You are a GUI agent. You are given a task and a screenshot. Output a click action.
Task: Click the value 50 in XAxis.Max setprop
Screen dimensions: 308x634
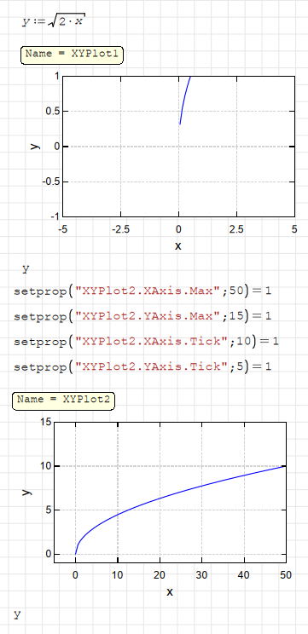[235, 291]
